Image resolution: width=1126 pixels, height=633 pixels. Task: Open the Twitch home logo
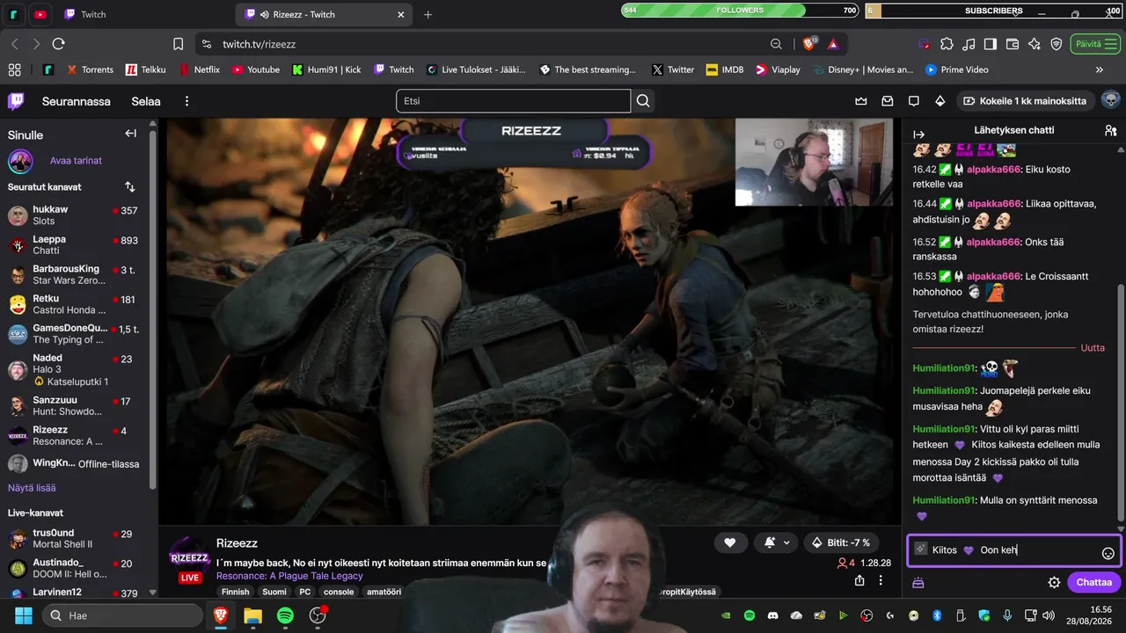click(16, 101)
